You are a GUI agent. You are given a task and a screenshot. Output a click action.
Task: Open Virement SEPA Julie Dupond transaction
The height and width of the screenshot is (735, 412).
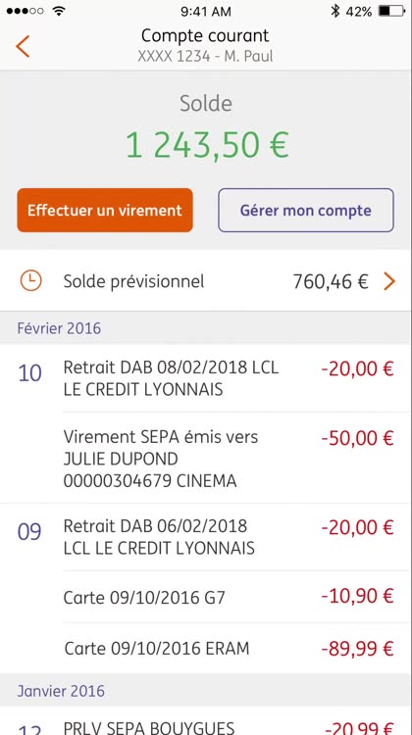206,458
